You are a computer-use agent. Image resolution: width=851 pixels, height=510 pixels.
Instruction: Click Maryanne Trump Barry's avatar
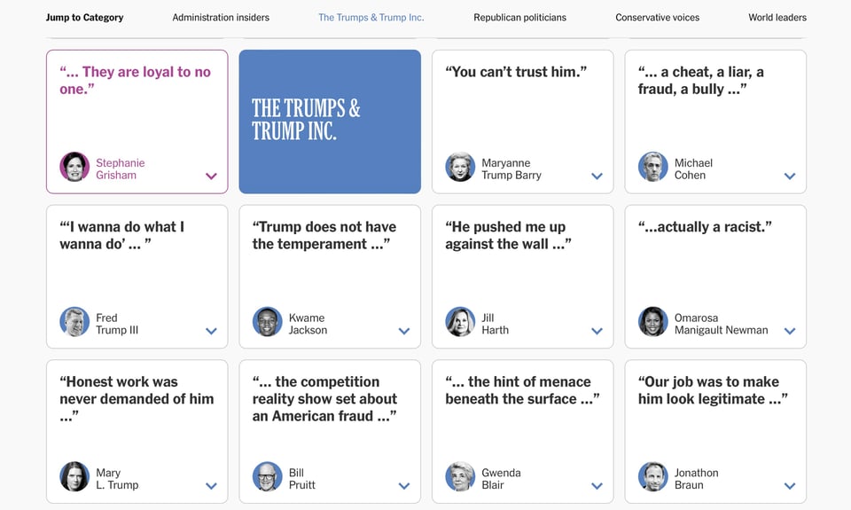coord(460,167)
